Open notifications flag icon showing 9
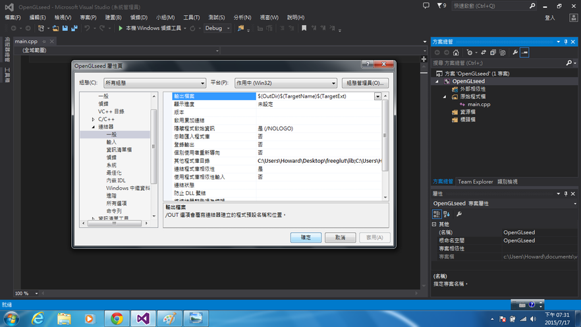Viewport: 581px width, 327px height. (441, 6)
